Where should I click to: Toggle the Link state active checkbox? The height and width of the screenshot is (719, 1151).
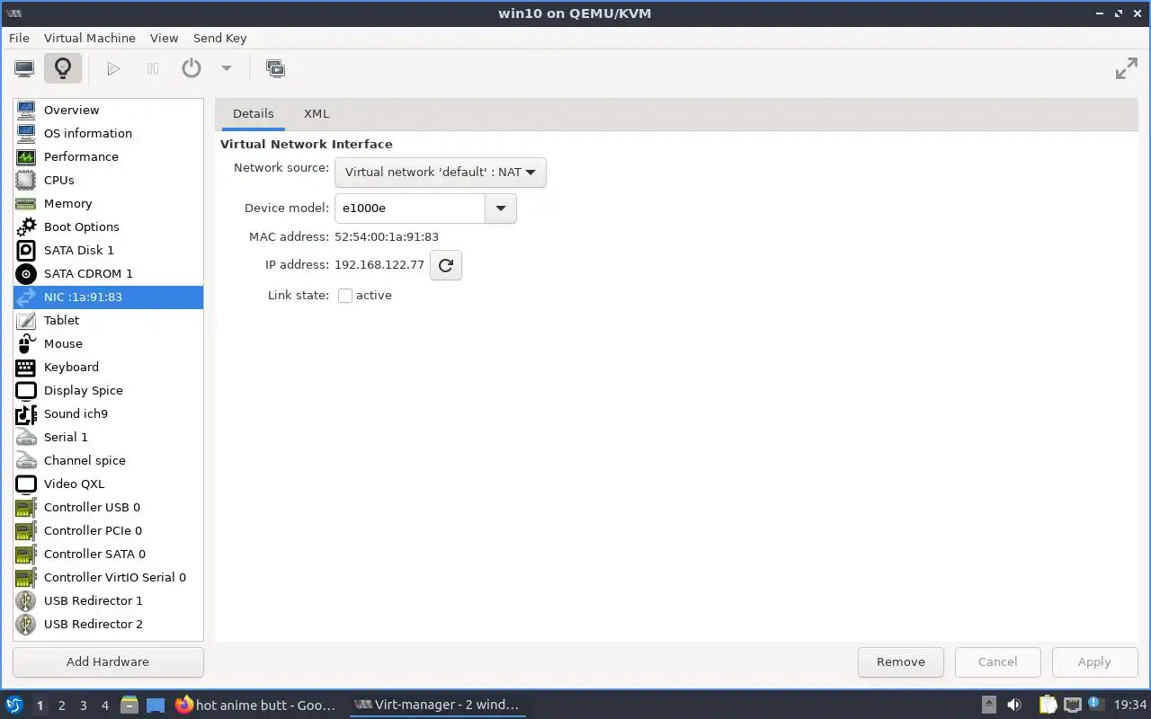click(x=345, y=296)
